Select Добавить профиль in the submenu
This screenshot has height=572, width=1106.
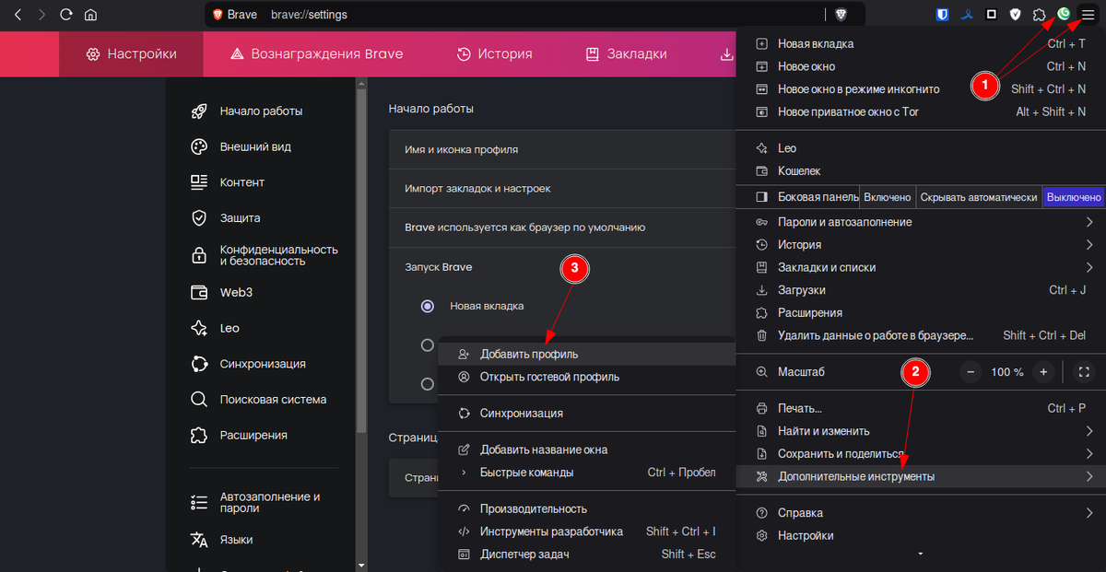(x=587, y=354)
